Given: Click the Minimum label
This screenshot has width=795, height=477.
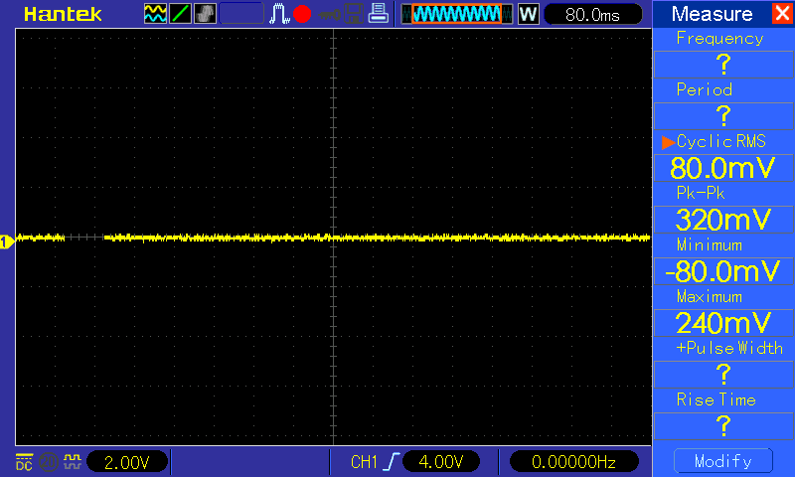Looking at the screenshot, I should pyautogui.click(x=710, y=244).
